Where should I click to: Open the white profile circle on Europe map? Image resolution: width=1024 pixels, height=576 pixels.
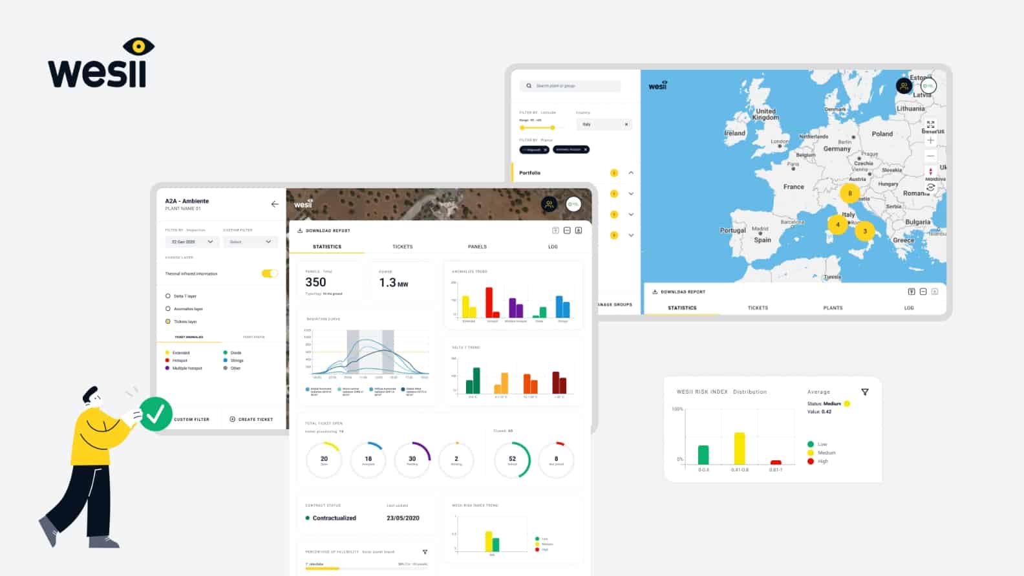[x=928, y=85]
